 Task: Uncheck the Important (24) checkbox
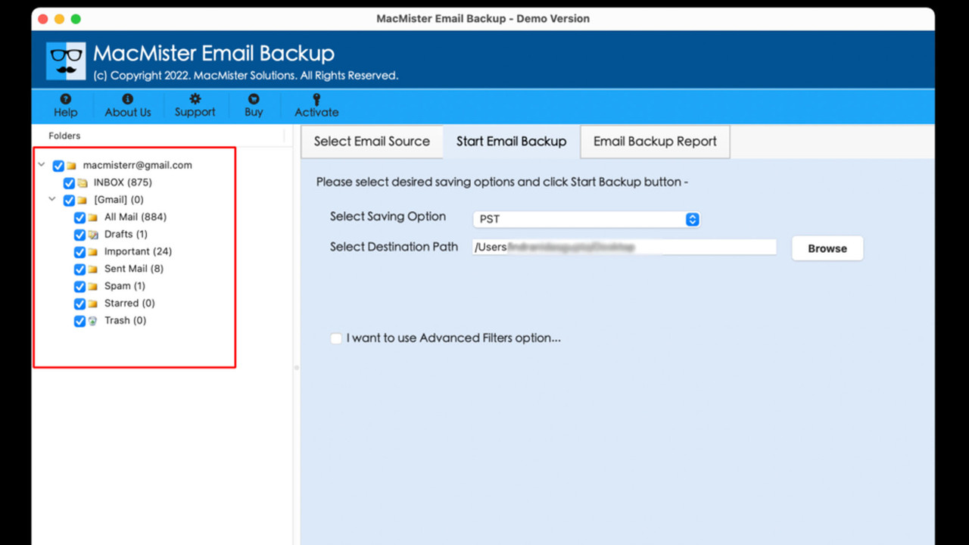[x=79, y=252]
